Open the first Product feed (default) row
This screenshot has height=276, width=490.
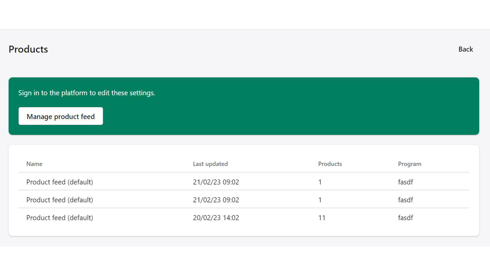[x=59, y=182]
